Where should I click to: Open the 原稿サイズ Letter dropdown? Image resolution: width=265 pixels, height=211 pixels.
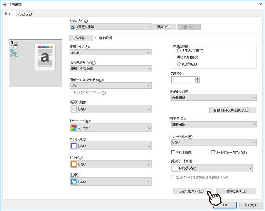[x=110, y=52]
